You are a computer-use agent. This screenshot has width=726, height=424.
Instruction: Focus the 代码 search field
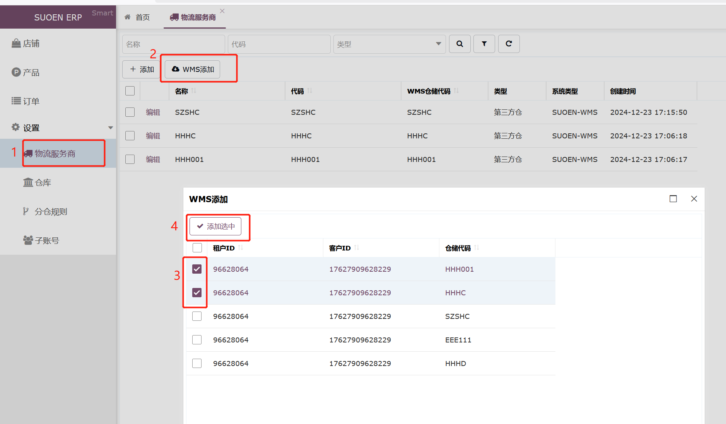tap(279, 44)
